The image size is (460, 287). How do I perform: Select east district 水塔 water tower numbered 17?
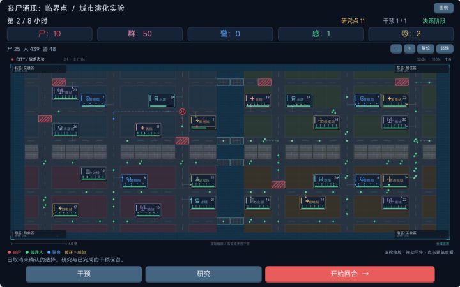coord(298,101)
